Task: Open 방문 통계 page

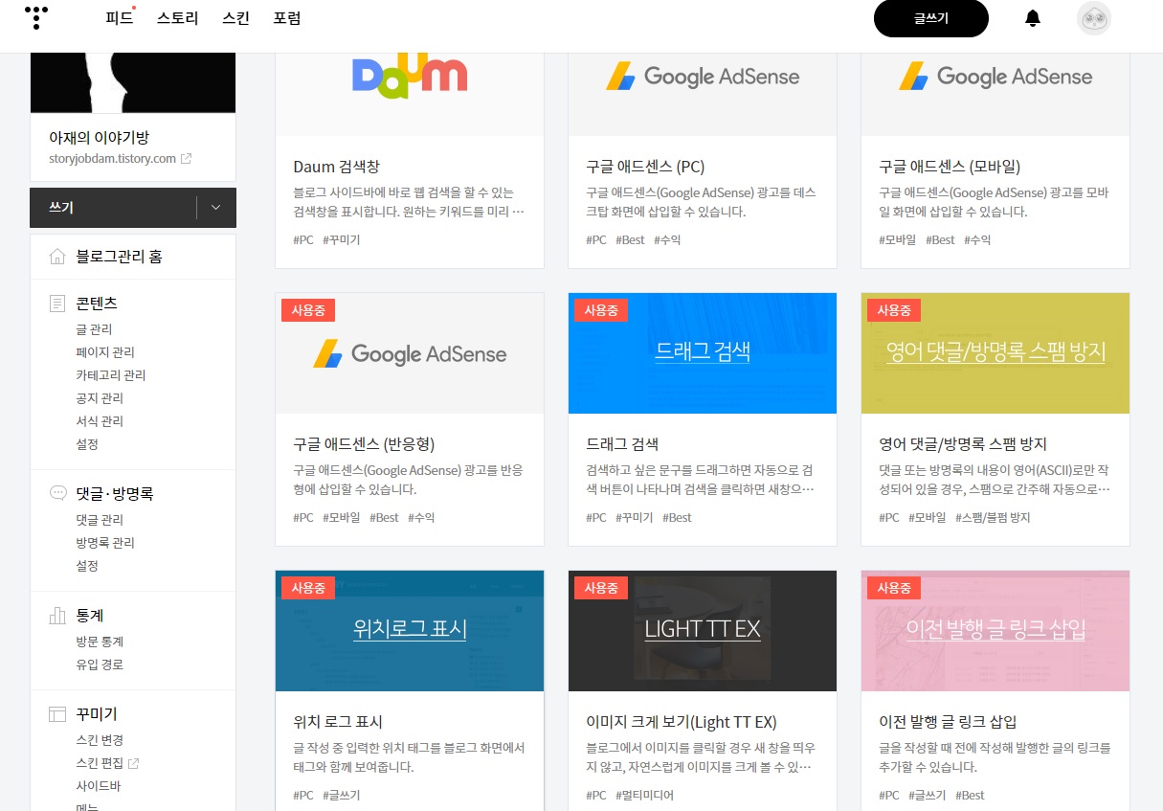Action: pyautogui.click(x=100, y=642)
